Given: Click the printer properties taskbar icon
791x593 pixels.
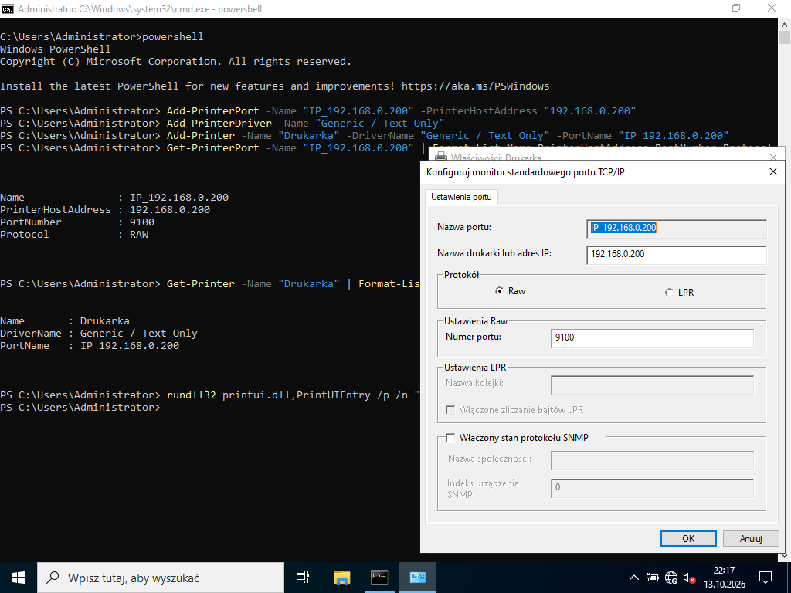Looking at the screenshot, I should (418, 578).
